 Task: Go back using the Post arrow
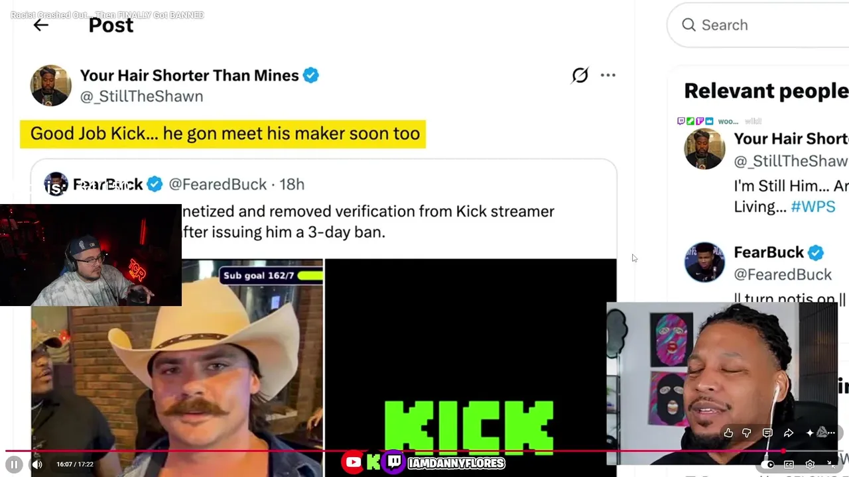pyautogui.click(x=41, y=25)
